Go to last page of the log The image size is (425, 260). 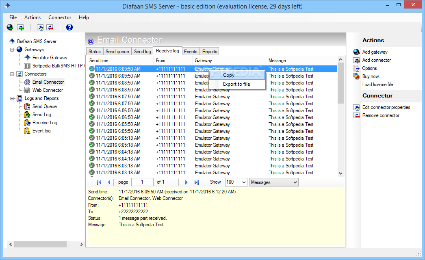tap(197, 182)
